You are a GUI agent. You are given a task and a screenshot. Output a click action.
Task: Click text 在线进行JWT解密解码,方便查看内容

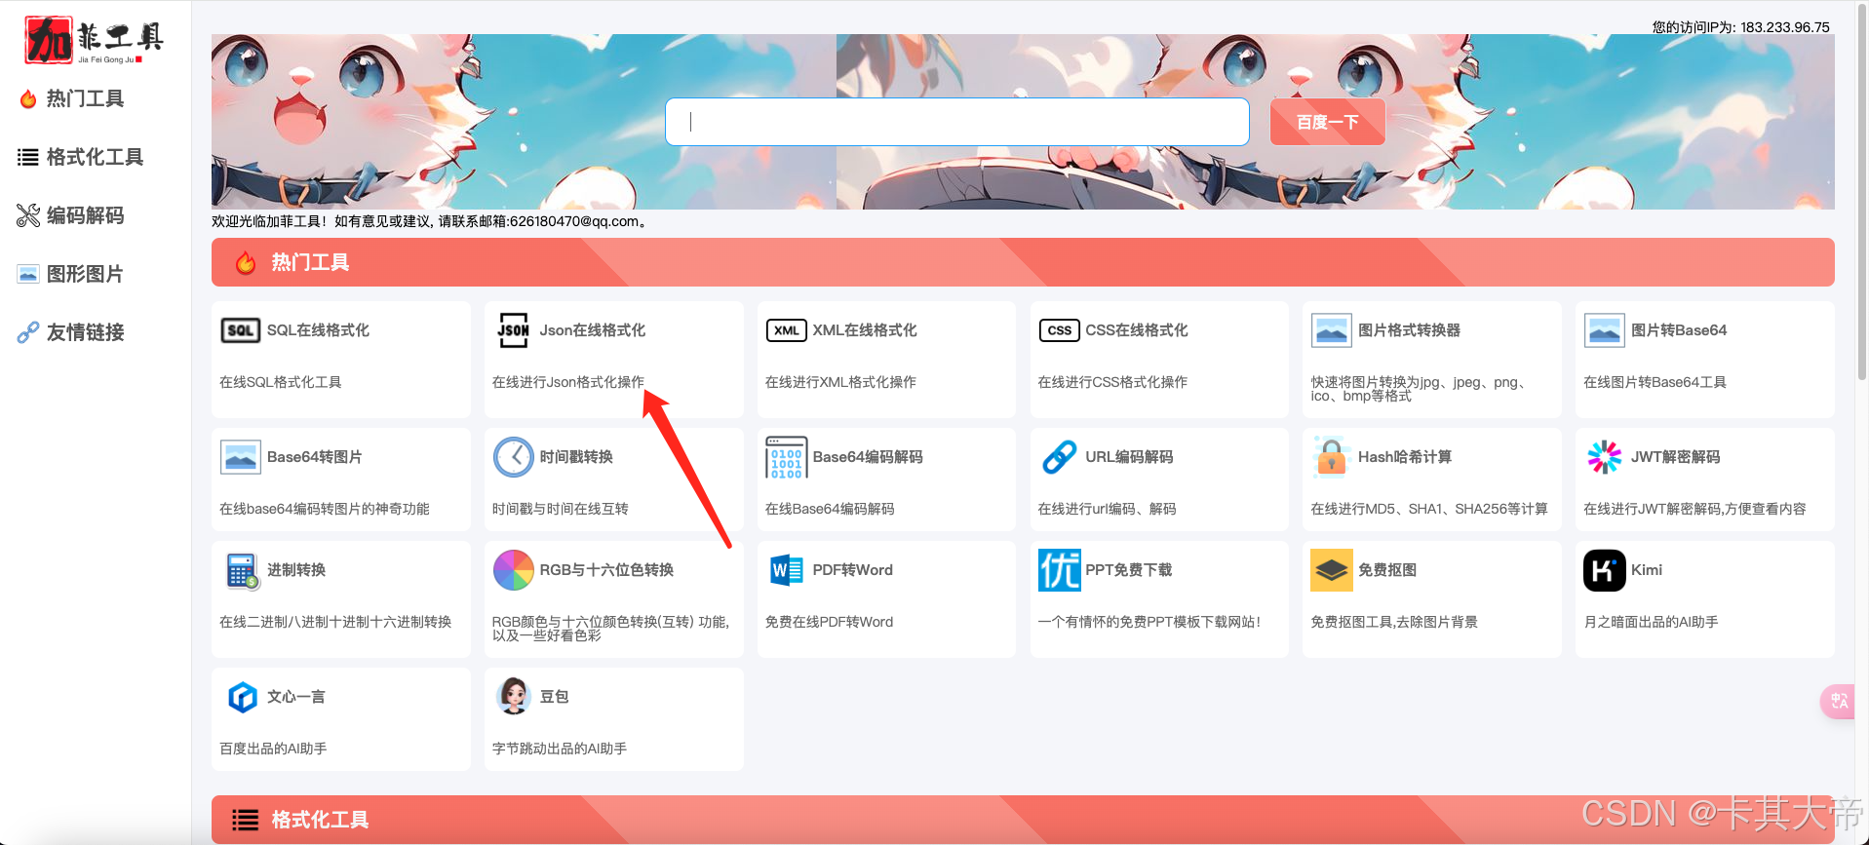pos(1694,509)
